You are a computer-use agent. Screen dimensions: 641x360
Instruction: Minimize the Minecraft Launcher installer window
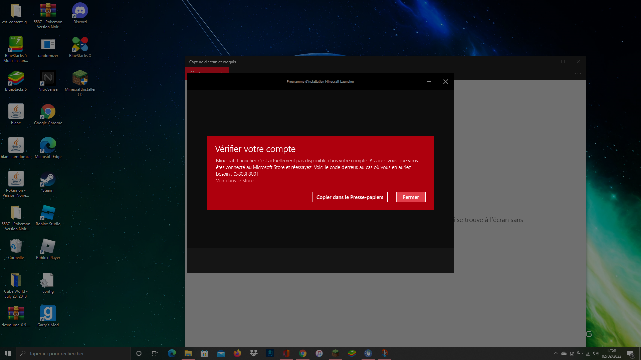(x=429, y=82)
